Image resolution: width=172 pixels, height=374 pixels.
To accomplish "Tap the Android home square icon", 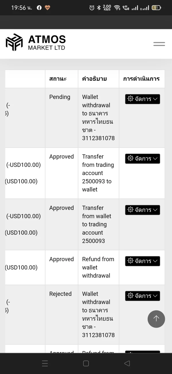I will (x=86, y=363).
